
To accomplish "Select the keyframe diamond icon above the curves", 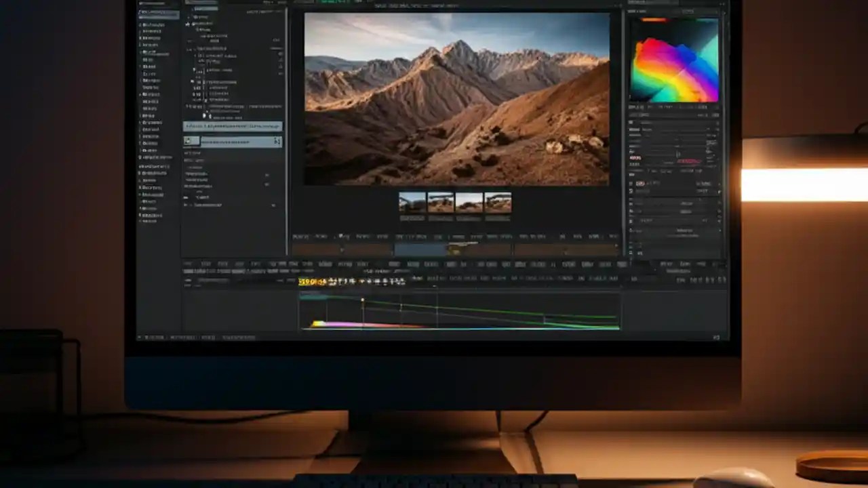I will coord(363,300).
